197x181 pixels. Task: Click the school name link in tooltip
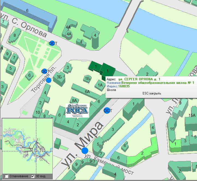[x=157, y=82]
